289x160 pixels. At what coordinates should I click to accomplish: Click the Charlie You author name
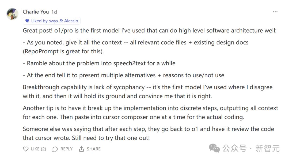pyautogui.click(x=36, y=12)
